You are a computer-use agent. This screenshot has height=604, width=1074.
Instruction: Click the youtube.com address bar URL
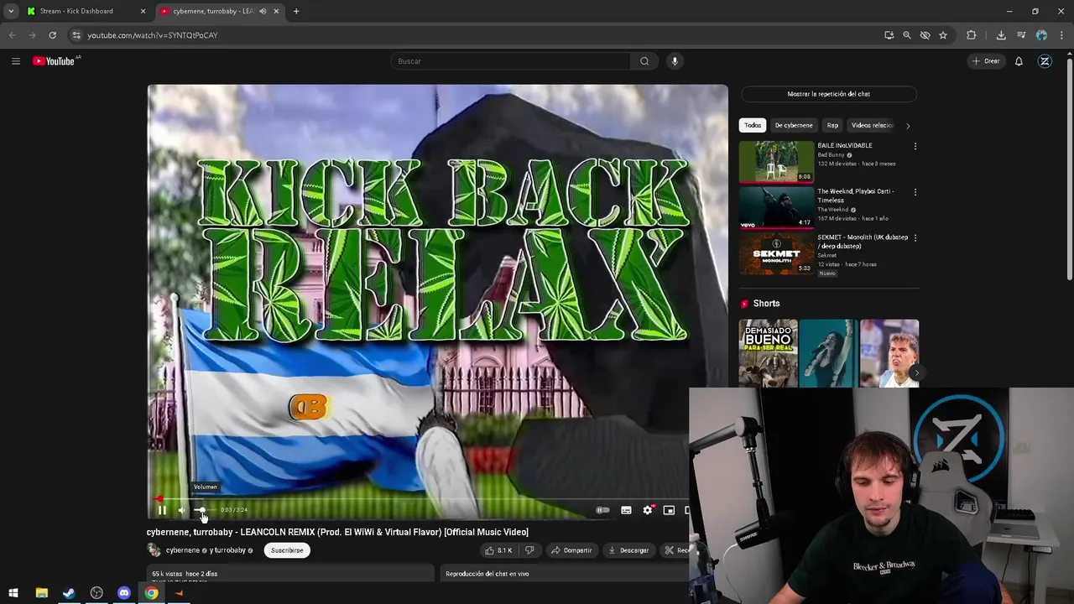pos(153,35)
